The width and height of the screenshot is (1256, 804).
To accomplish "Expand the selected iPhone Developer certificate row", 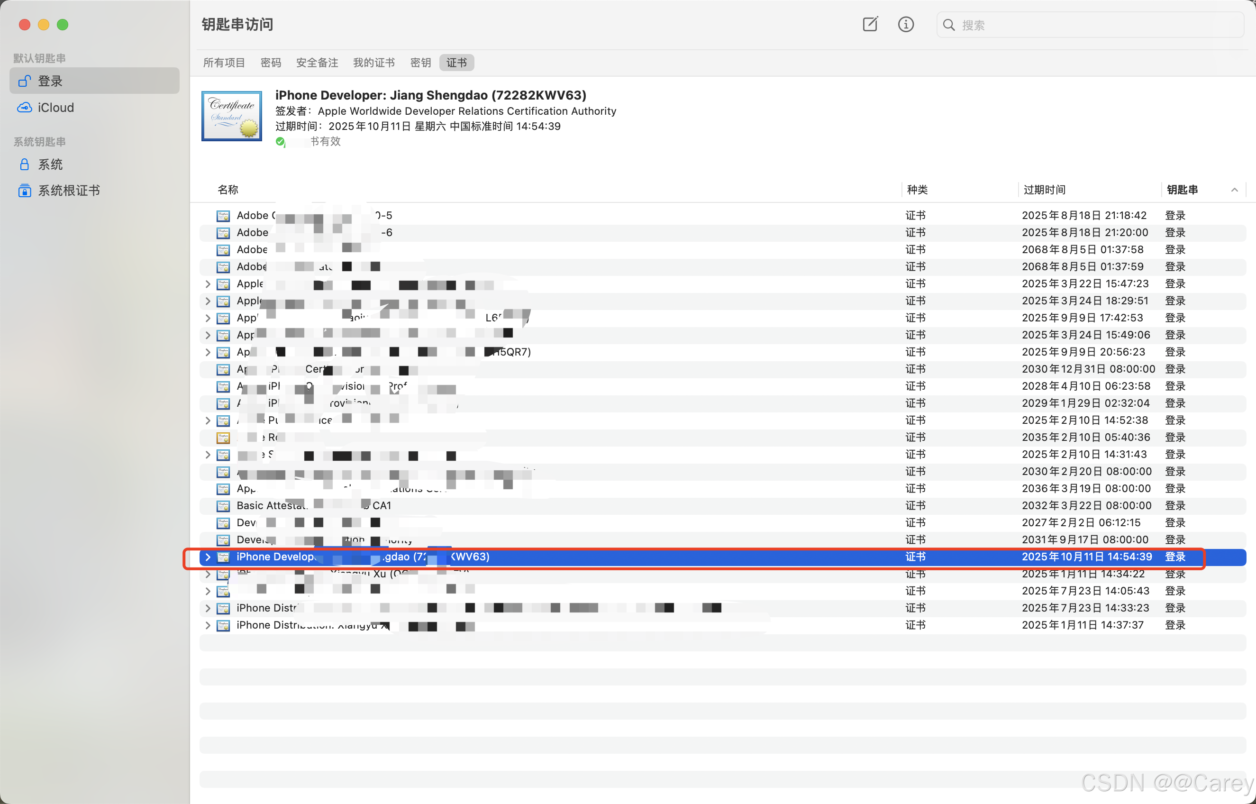I will click(208, 557).
